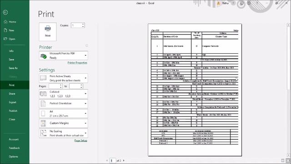291x164 pixels.
Task: Click the account warning icon
Action: (x=218, y=3)
